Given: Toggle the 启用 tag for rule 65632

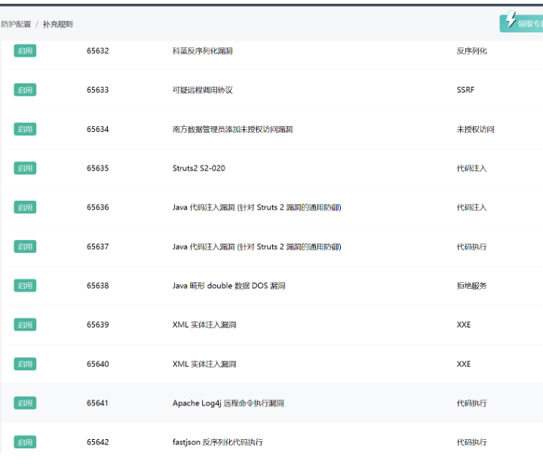Looking at the screenshot, I should [x=25, y=51].
